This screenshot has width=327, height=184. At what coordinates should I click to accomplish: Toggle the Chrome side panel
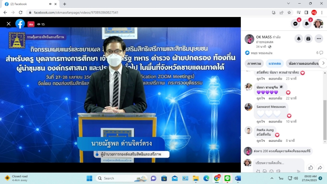[306, 12]
